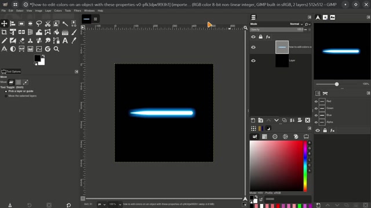Lower the selected layer
This screenshot has height=208, width=371.
(x=277, y=120)
